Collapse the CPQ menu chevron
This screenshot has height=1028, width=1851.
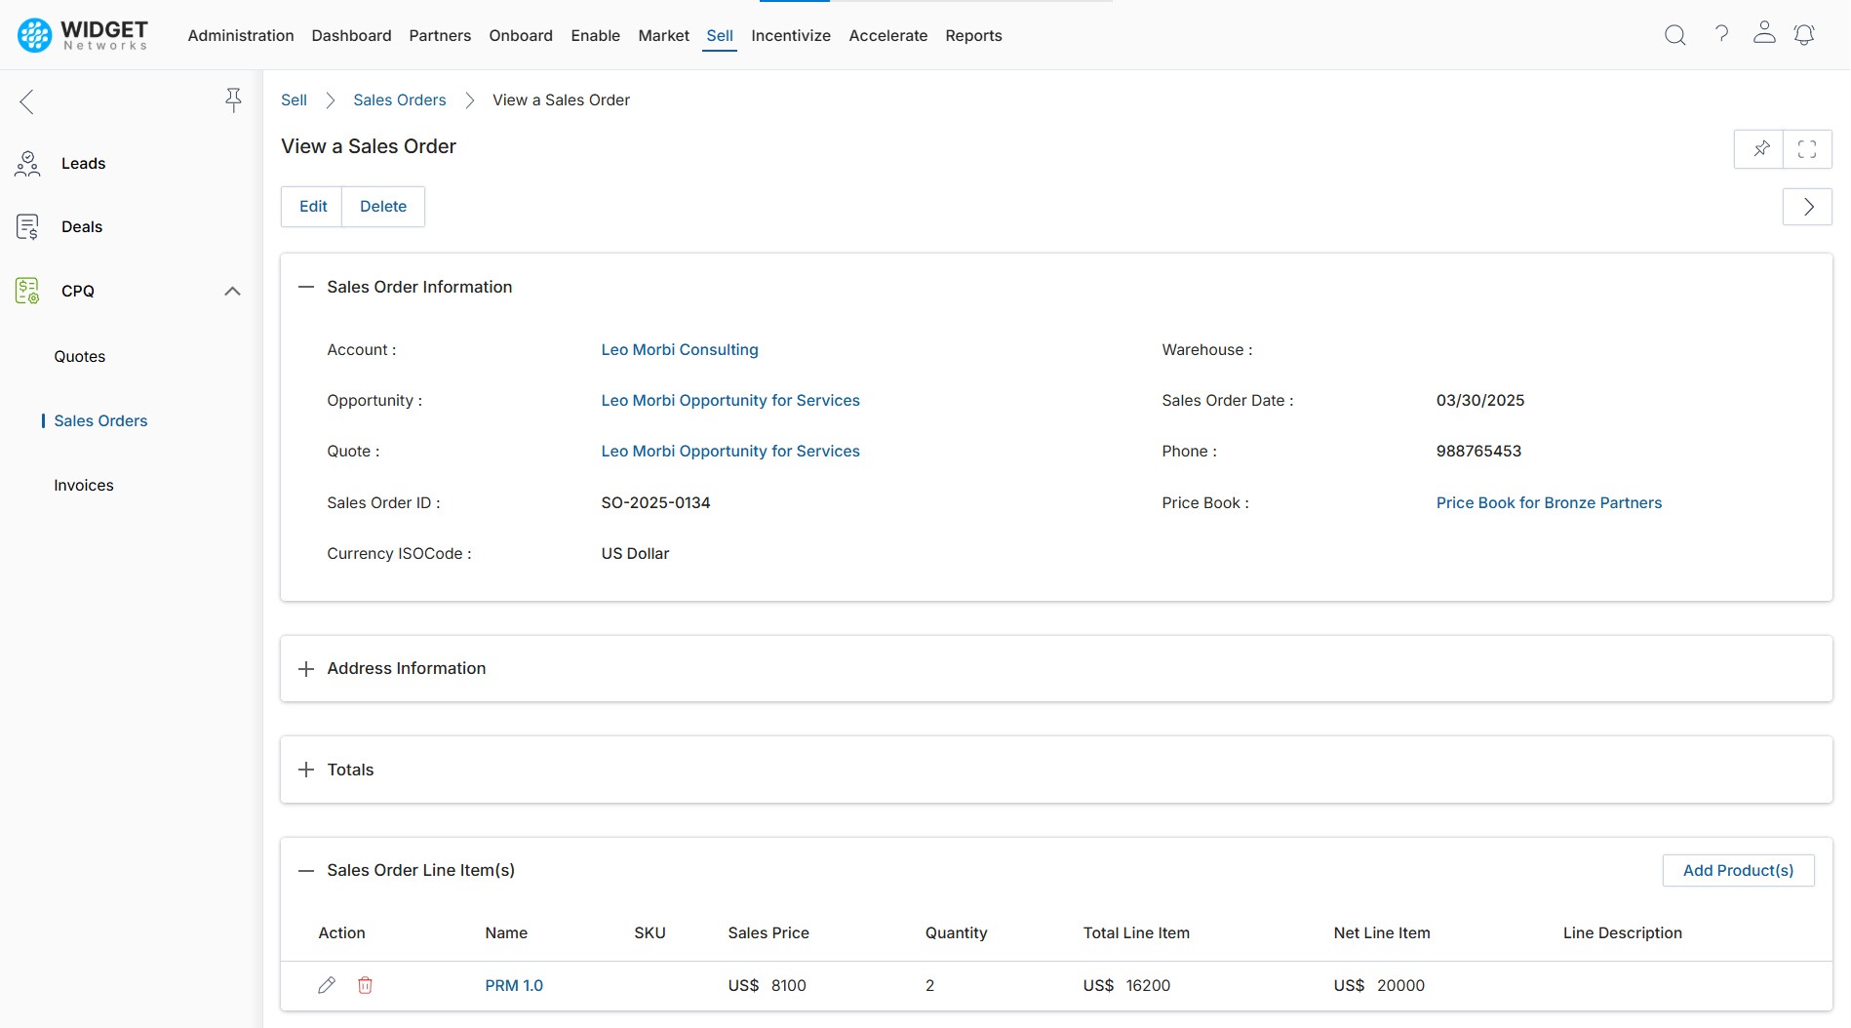coord(232,291)
